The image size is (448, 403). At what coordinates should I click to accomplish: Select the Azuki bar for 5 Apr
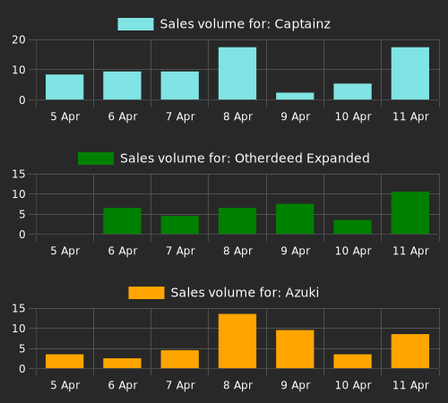(x=65, y=361)
